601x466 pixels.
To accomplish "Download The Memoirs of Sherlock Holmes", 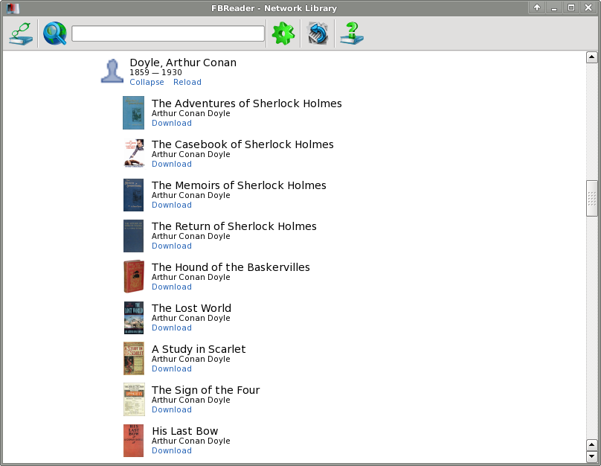I will coord(172,205).
